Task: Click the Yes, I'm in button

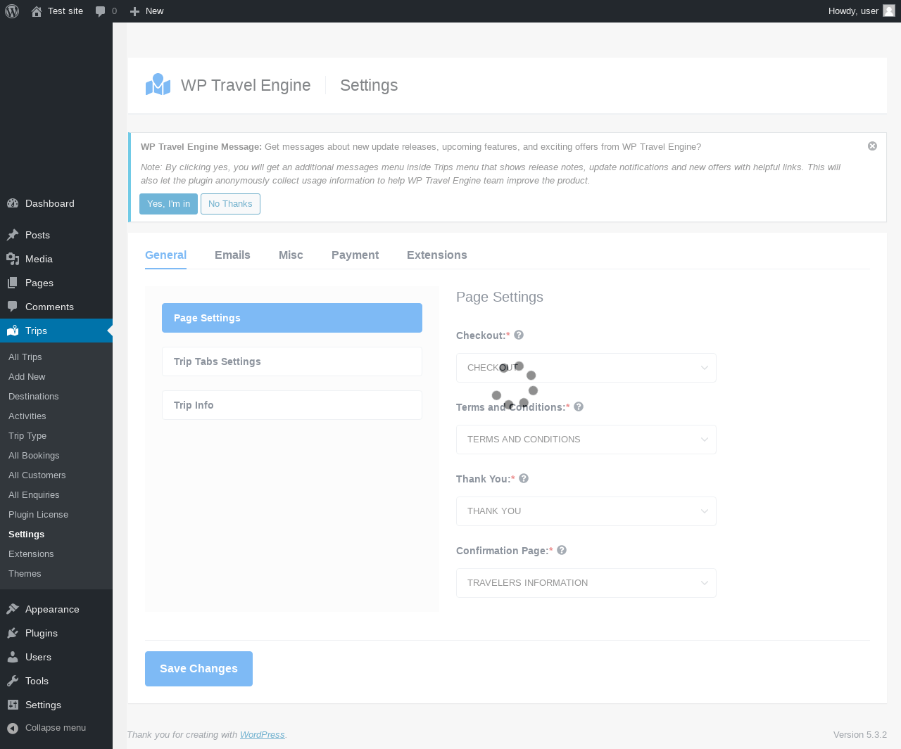Action: 168,204
